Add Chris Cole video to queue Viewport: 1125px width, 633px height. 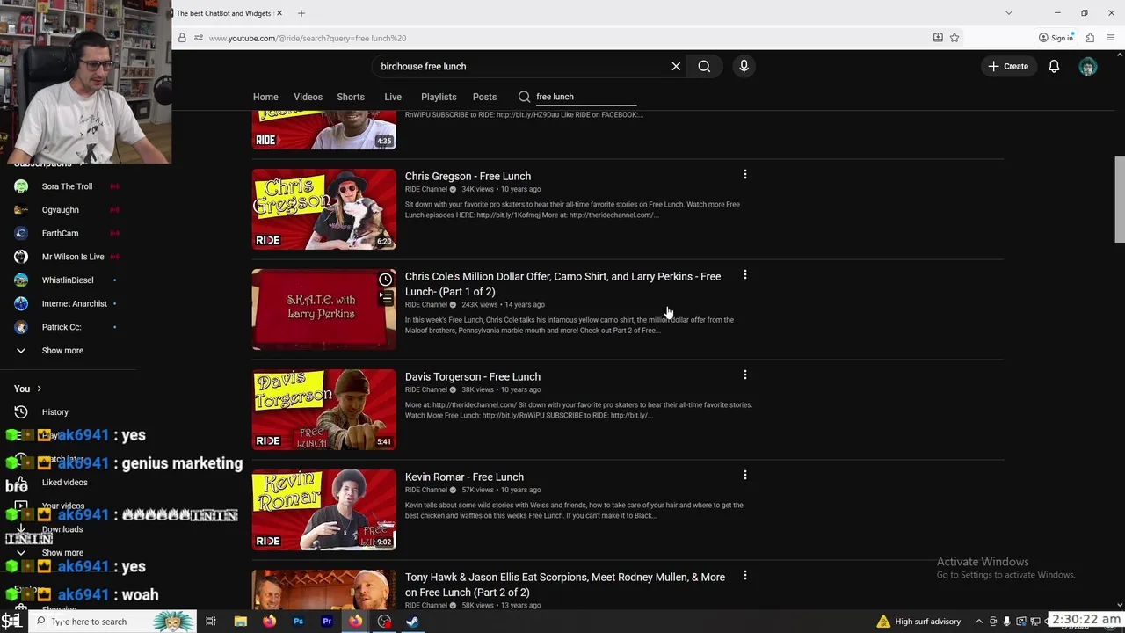385,299
